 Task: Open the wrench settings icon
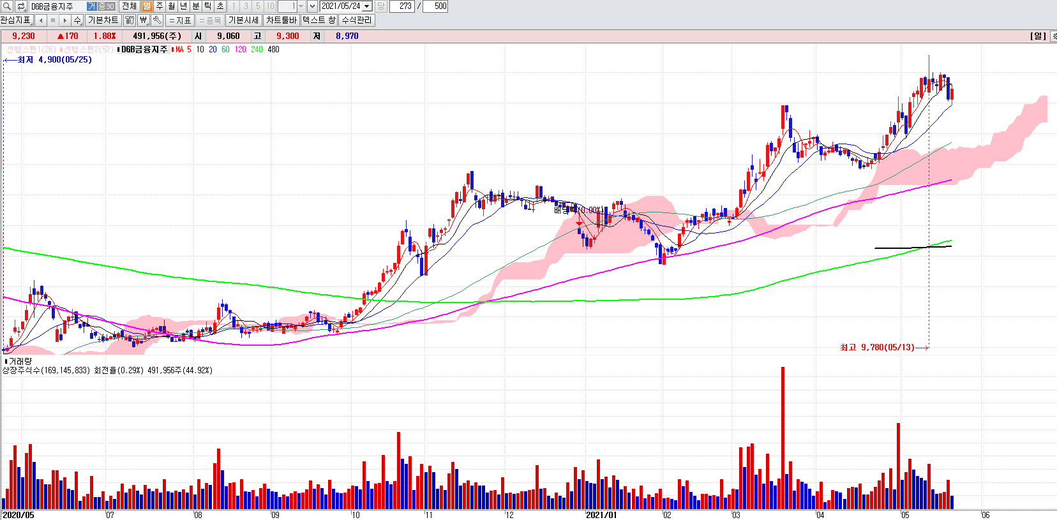click(x=157, y=20)
